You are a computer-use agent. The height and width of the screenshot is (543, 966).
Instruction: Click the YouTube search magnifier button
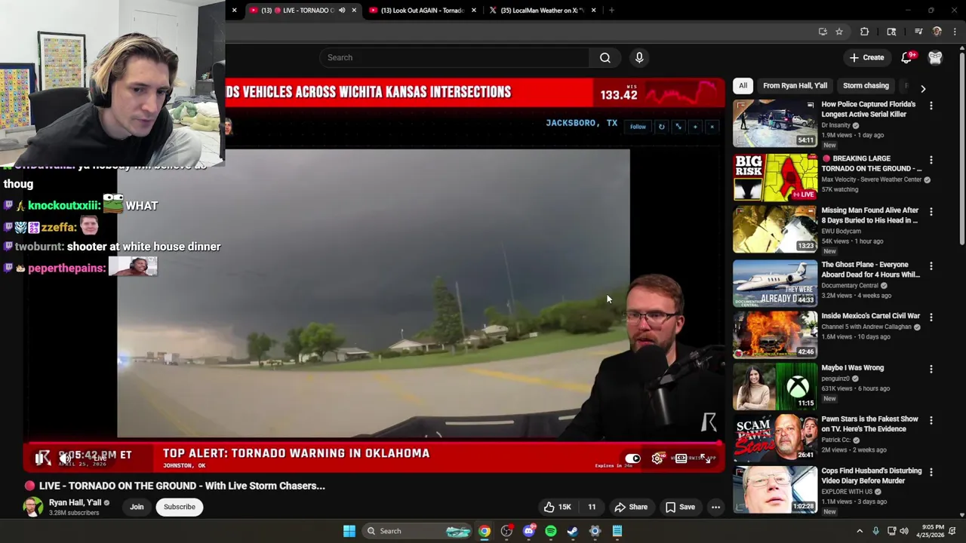point(605,57)
